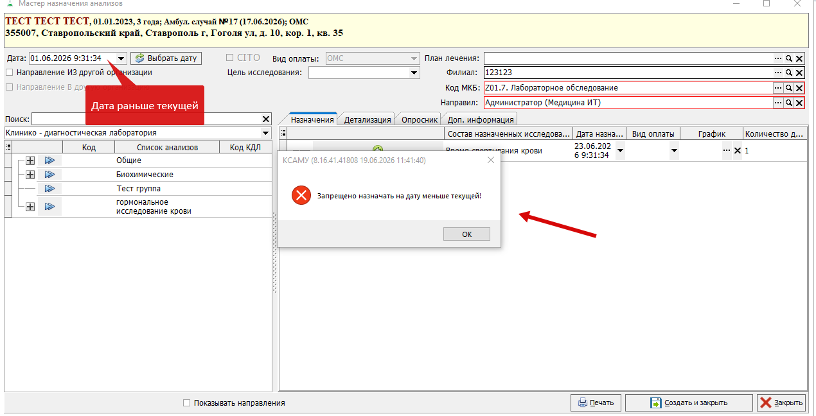This screenshot has height=416, width=816.
Task: Clear the Филиал field with X icon
Action: [x=799, y=73]
